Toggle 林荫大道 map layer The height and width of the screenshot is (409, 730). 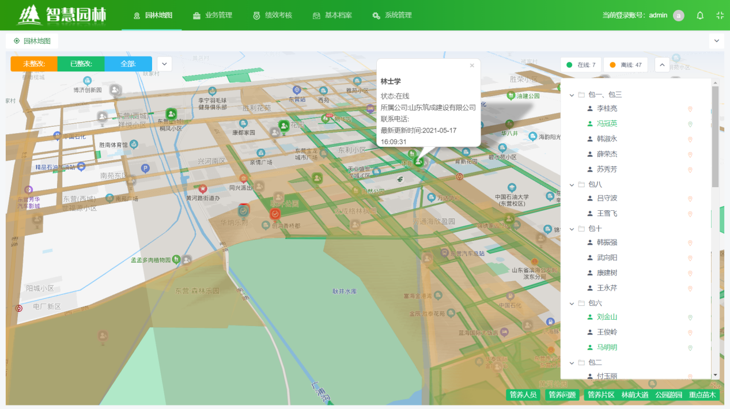634,395
